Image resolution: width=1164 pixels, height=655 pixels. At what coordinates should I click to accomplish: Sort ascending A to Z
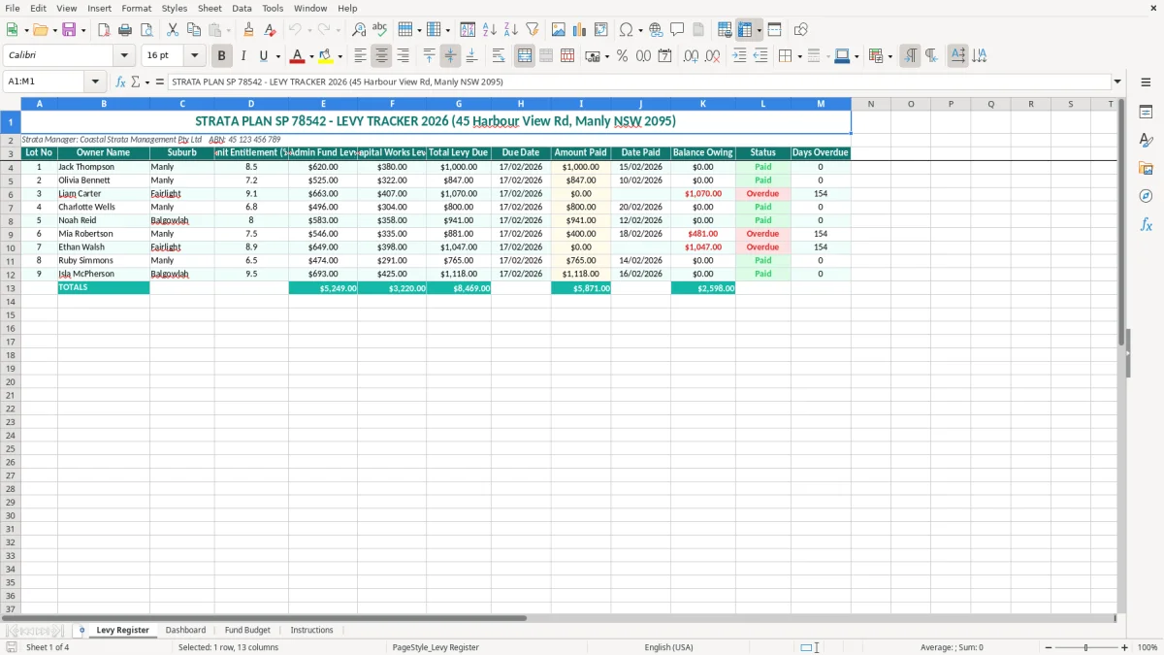(x=490, y=30)
